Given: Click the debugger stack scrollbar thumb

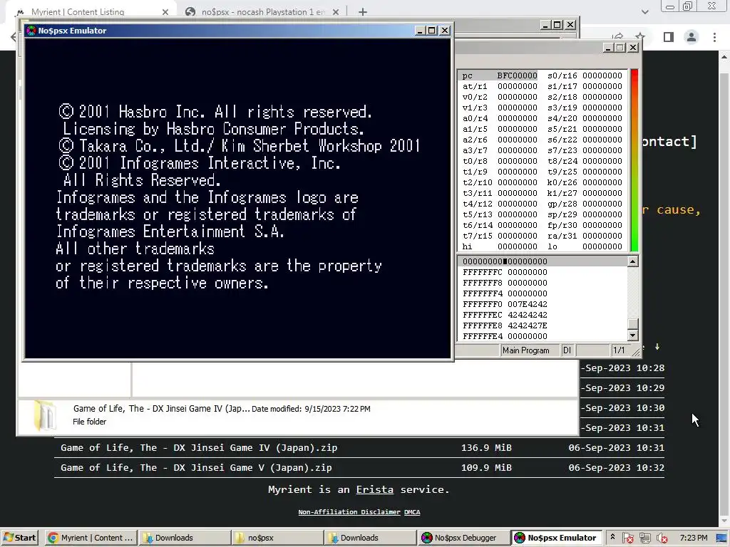Looking at the screenshot, I should (632, 324).
